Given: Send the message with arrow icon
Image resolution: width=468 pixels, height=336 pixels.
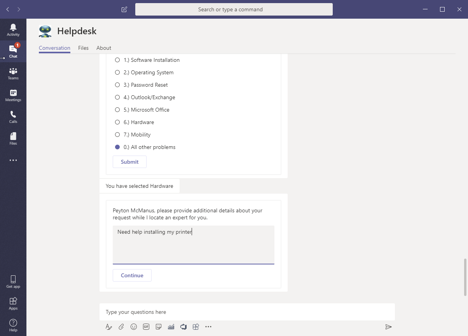Looking at the screenshot, I should coord(388,327).
